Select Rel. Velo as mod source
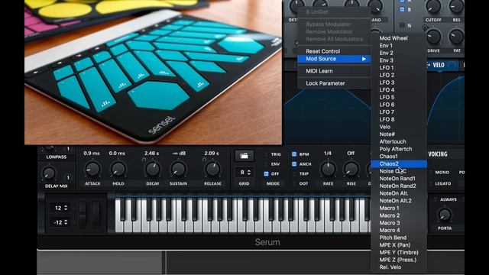The image size is (489, 275). click(399, 267)
